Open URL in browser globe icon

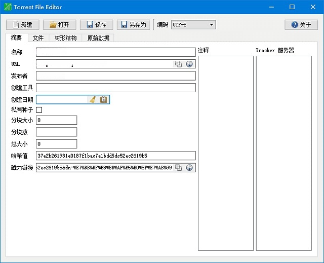click(189, 64)
